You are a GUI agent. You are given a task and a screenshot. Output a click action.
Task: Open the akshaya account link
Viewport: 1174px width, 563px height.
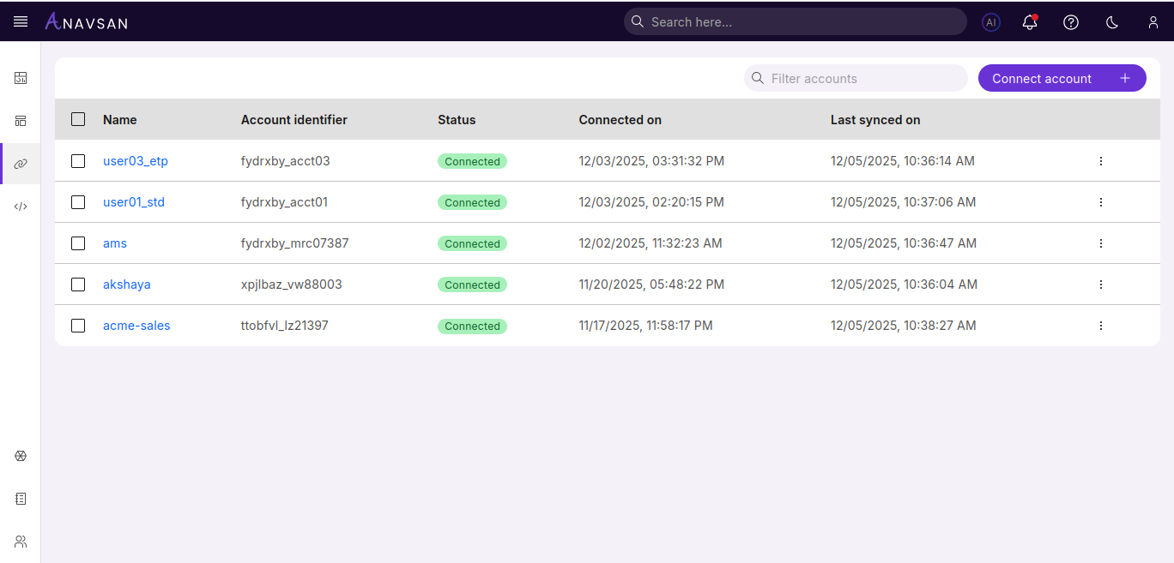coord(126,284)
